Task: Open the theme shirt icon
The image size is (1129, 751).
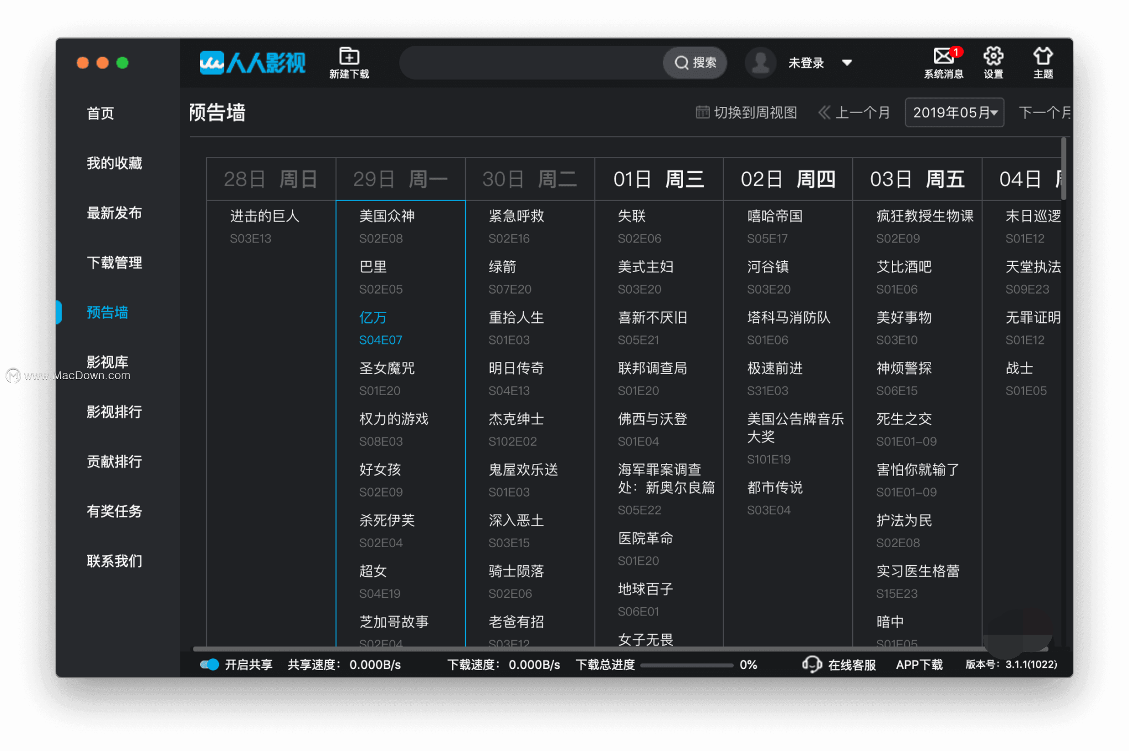Action: 1043,56
